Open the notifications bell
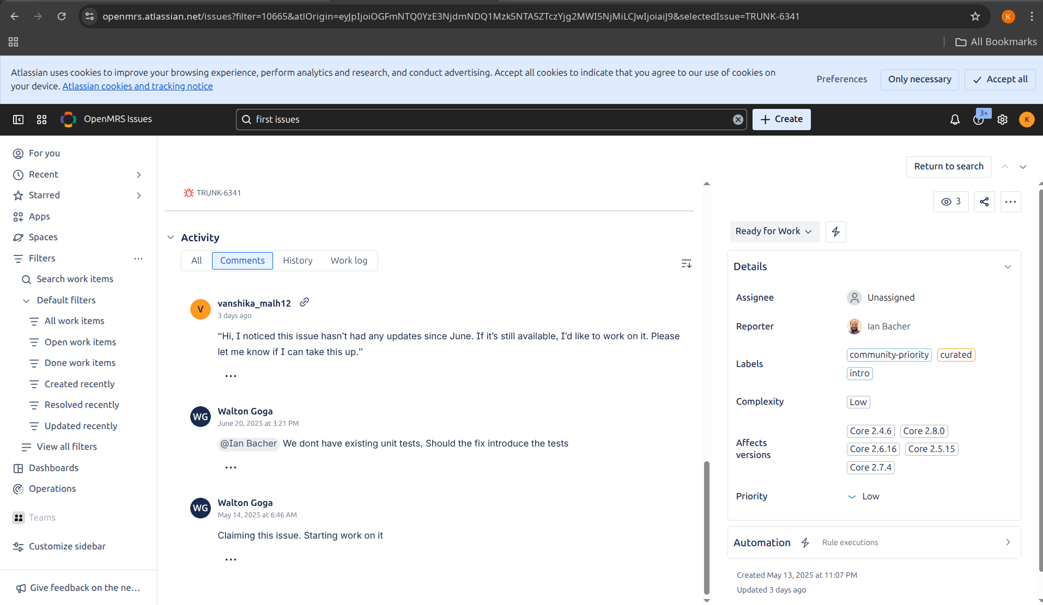This screenshot has height=605, width=1043. [955, 119]
